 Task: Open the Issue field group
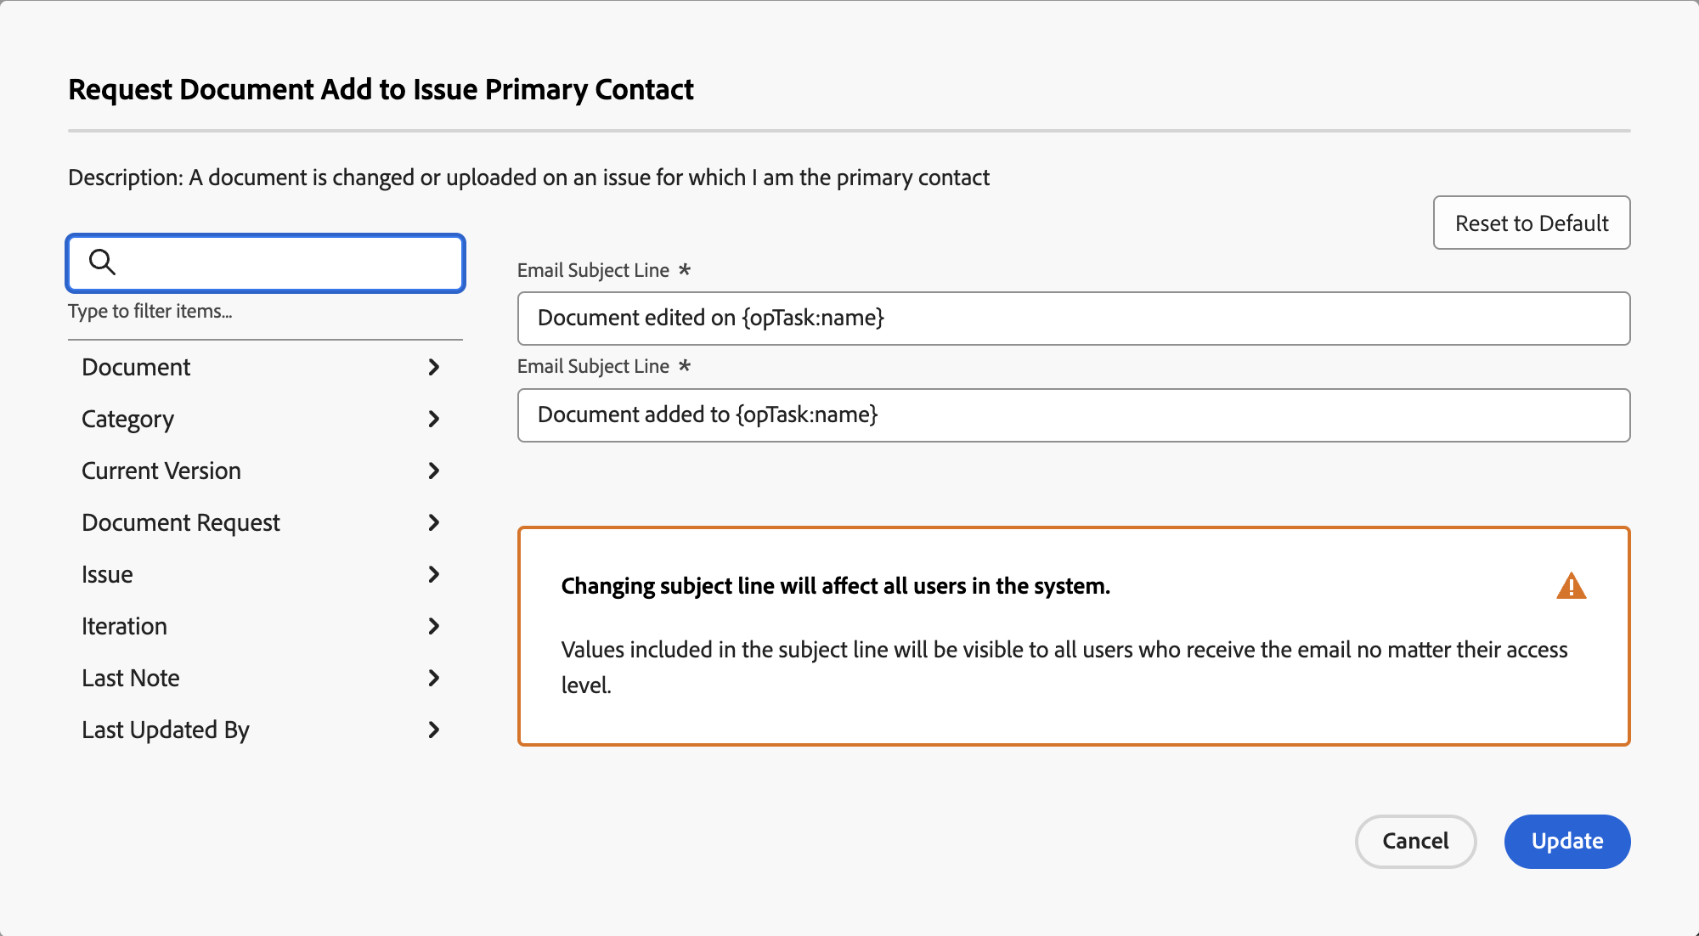107,574
